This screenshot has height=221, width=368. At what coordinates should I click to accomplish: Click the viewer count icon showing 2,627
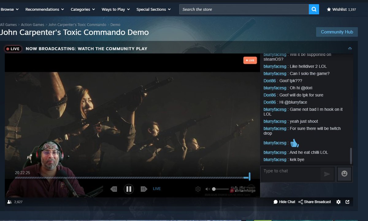click(10, 202)
